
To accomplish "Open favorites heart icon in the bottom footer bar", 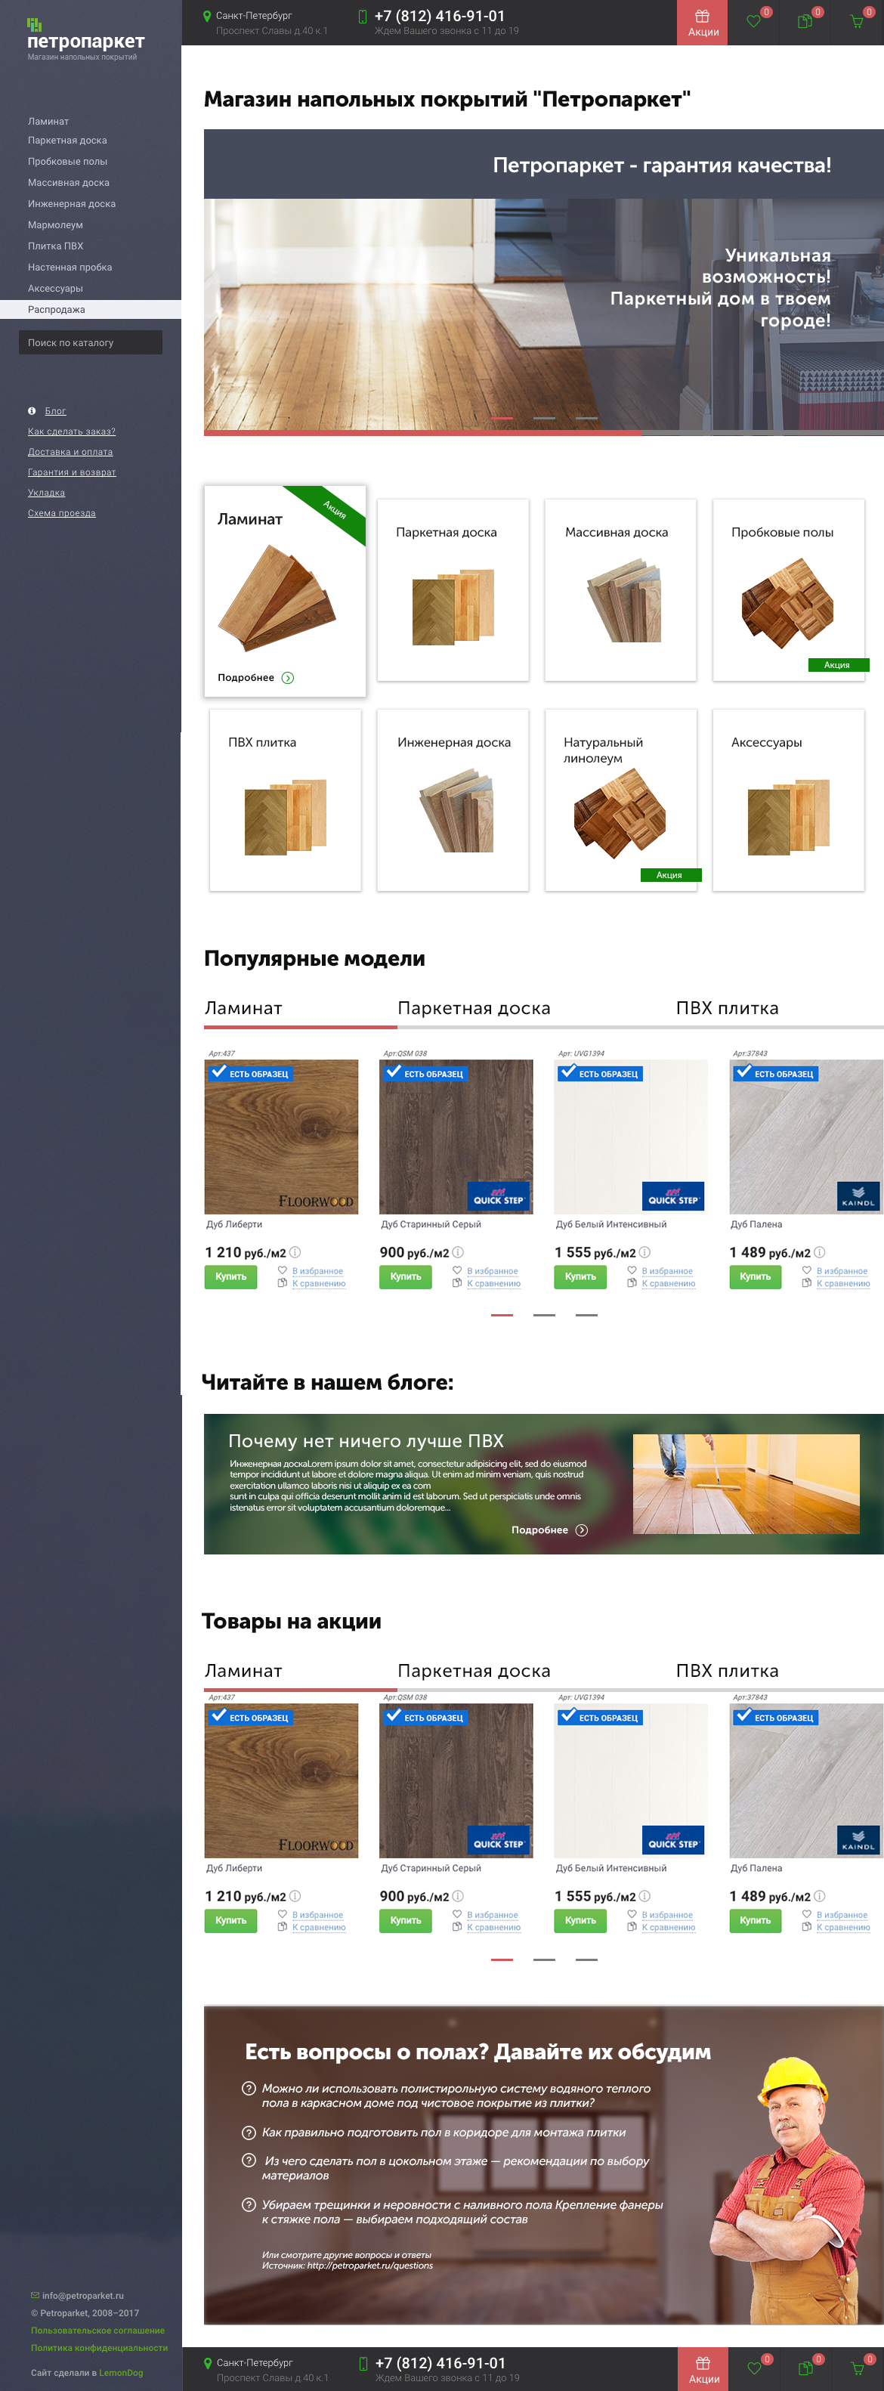I will (x=754, y=2368).
